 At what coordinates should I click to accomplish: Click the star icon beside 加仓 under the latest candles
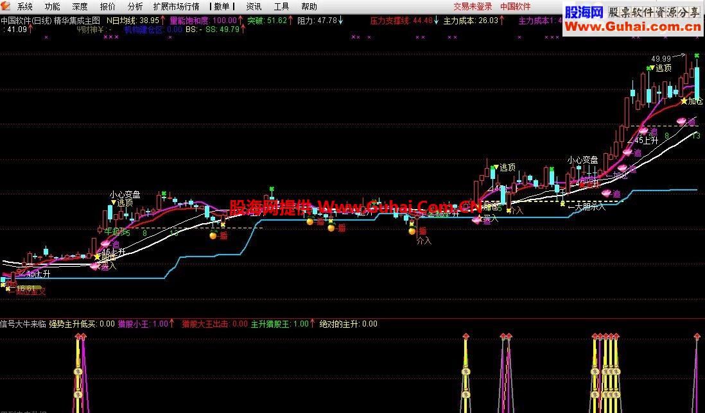(x=684, y=101)
